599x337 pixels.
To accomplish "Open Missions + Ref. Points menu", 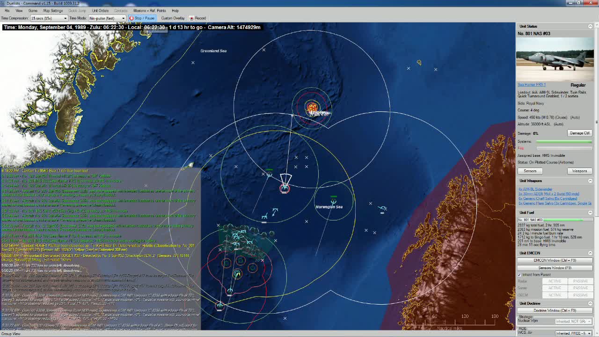I will click(149, 10).
